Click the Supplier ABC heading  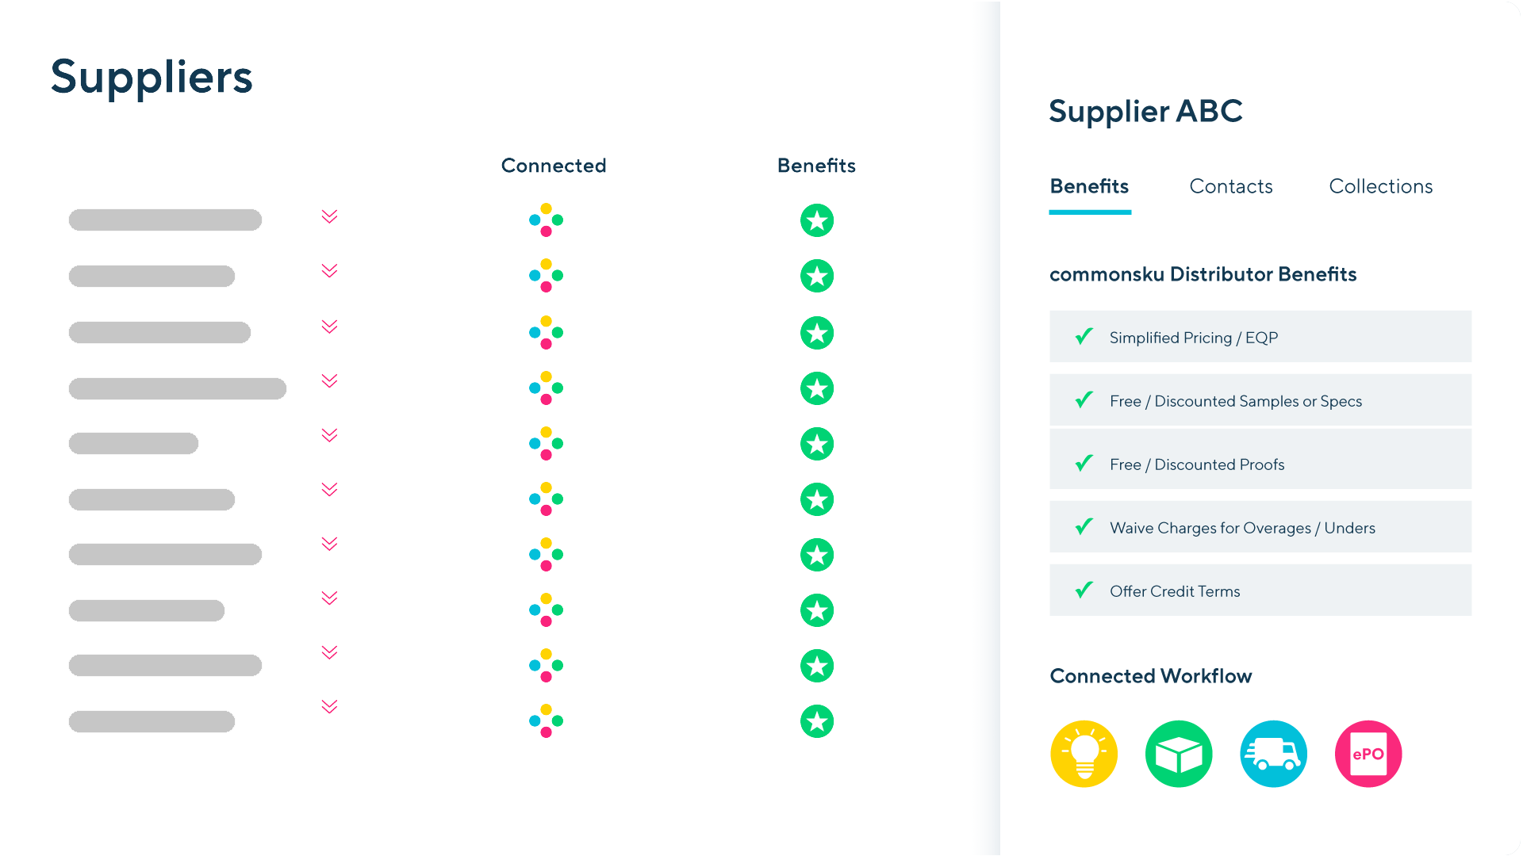pyautogui.click(x=1146, y=111)
